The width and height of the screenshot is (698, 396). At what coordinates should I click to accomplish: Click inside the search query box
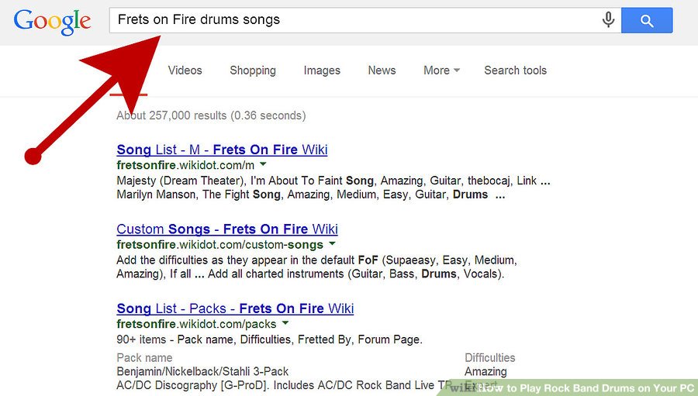pos(357,20)
